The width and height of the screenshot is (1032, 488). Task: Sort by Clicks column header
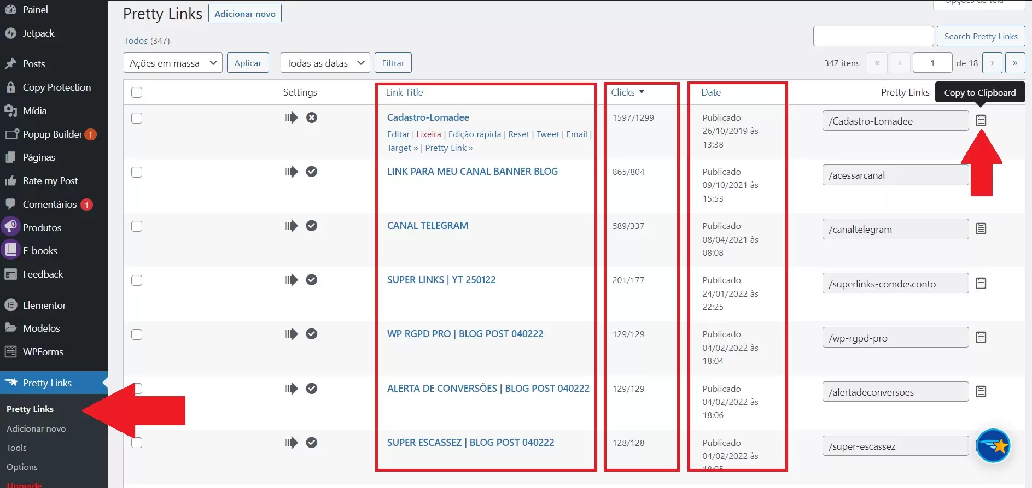[627, 92]
